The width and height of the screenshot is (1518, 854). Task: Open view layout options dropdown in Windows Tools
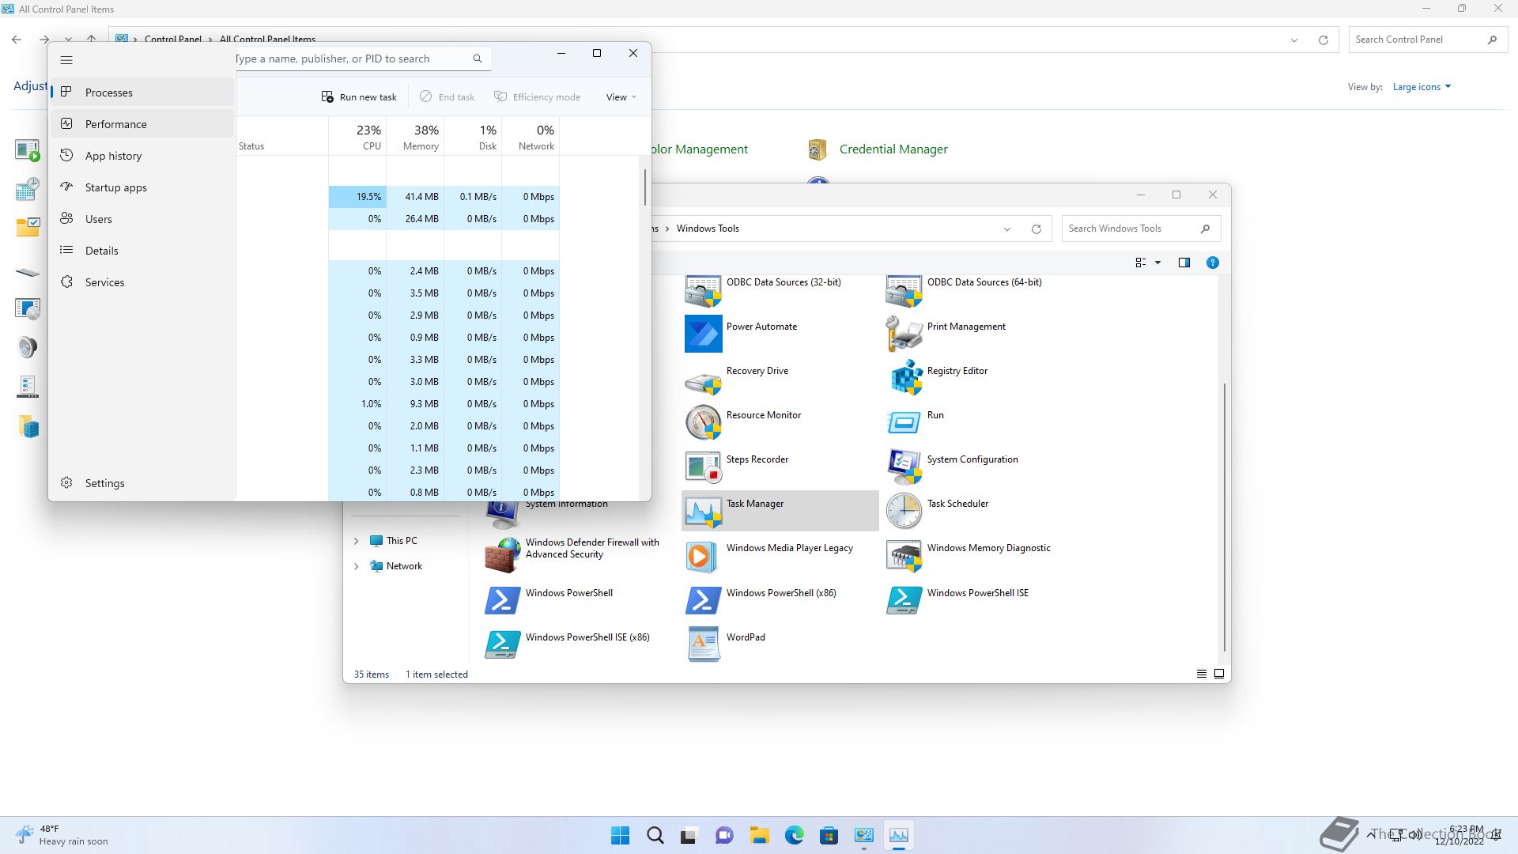point(1157,263)
